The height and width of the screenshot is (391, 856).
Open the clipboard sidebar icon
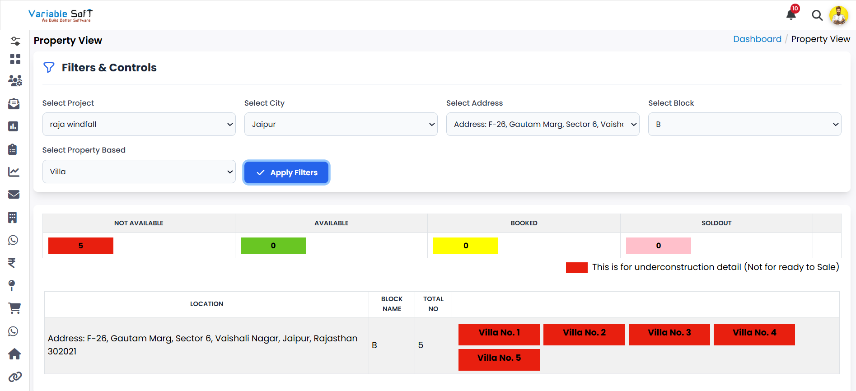(x=13, y=149)
